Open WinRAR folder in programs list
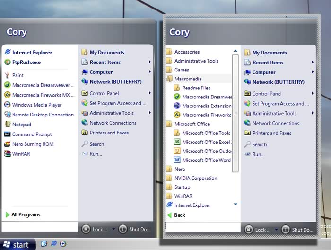Image resolution: width=331 pixels, height=250 pixels. point(179,196)
